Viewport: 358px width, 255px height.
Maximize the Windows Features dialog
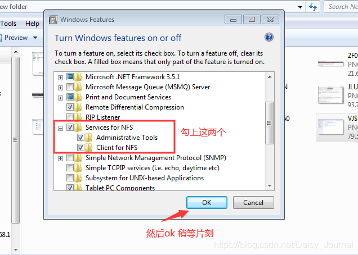[252, 20]
